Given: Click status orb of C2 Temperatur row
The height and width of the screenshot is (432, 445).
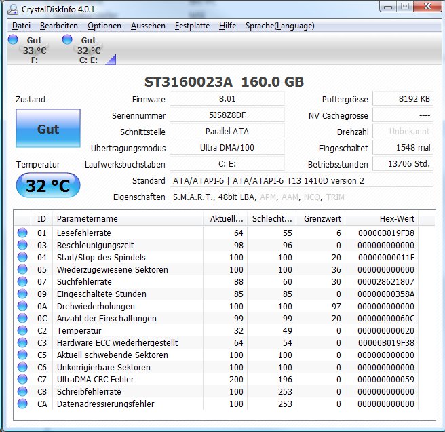Looking at the screenshot, I should pyautogui.click(x=22, y=330).
